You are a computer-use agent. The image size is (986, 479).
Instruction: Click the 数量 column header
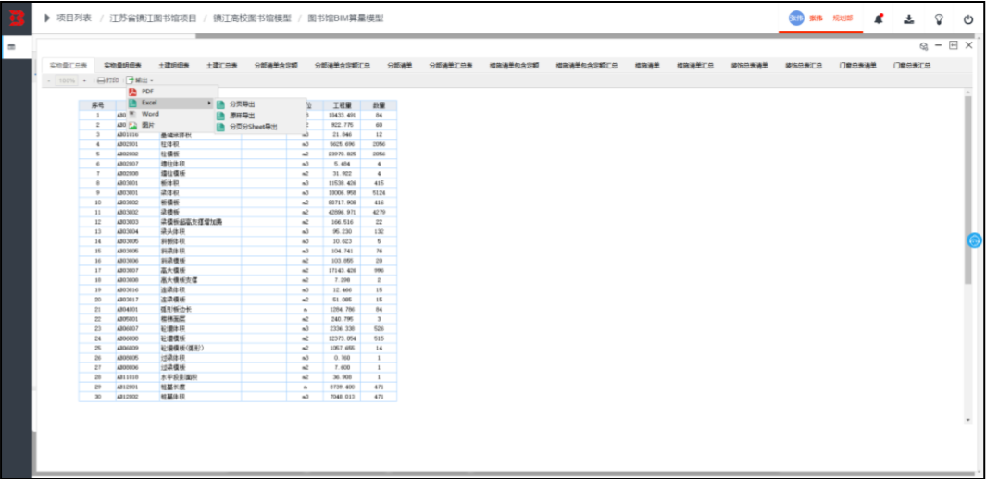click(x=379, y=105)
